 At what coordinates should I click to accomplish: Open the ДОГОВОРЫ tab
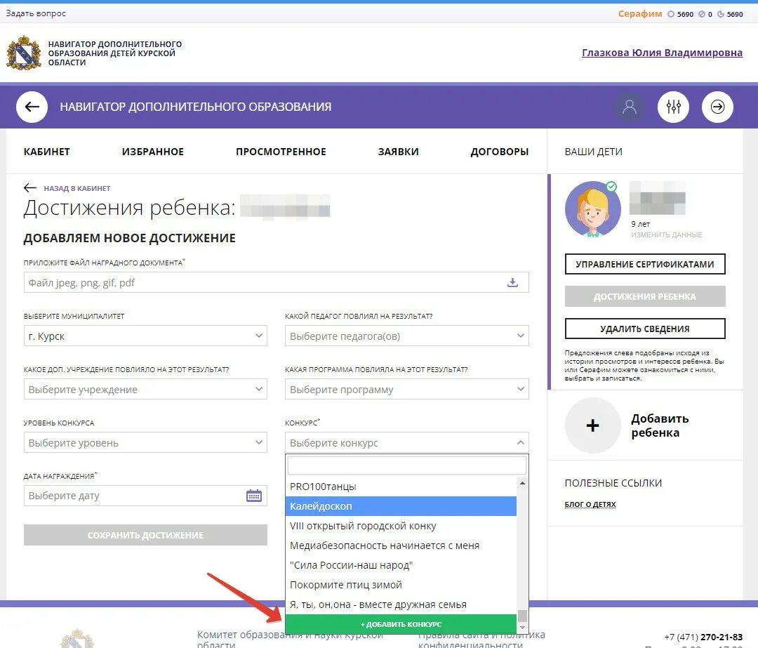click(x=499, y=151)
